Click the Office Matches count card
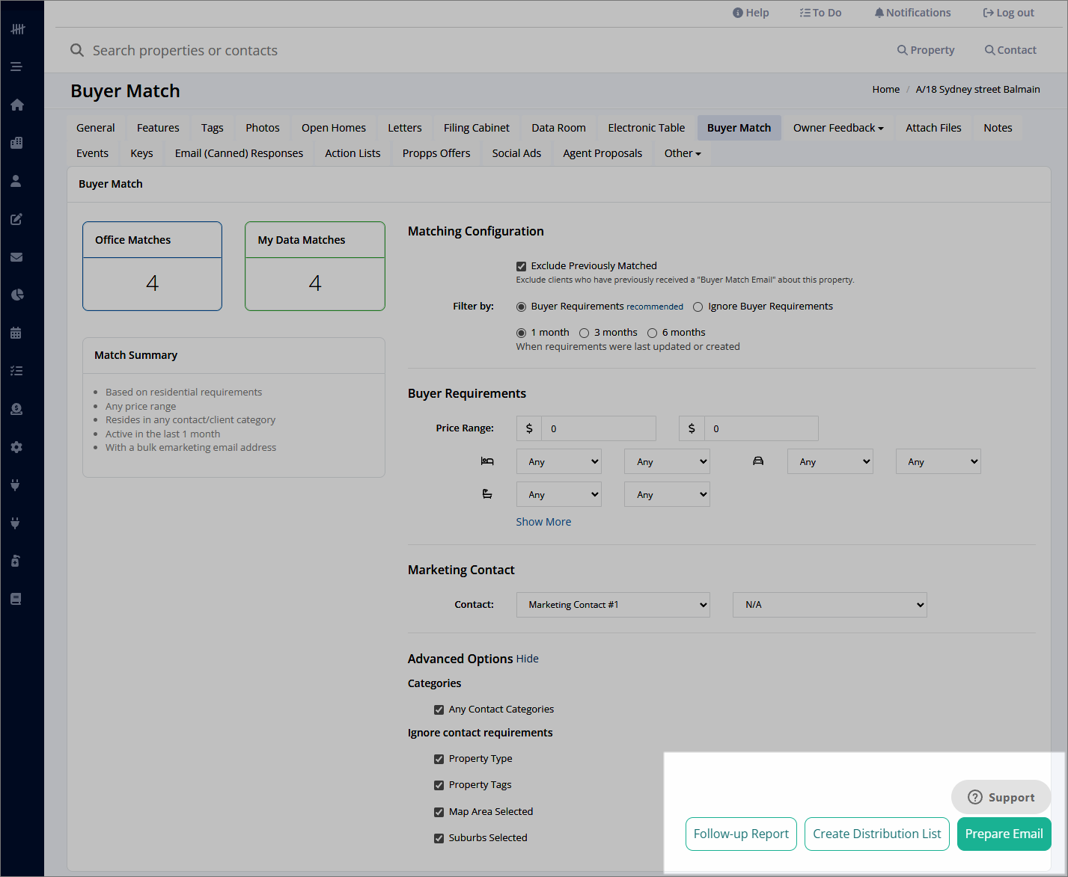 pyautogui.click(x=152, y=266)
